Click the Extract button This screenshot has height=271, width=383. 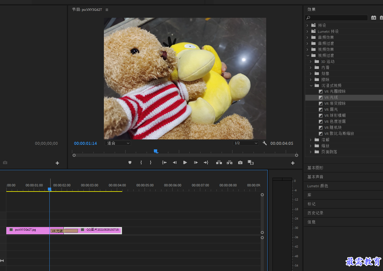(x=230, y=163)
